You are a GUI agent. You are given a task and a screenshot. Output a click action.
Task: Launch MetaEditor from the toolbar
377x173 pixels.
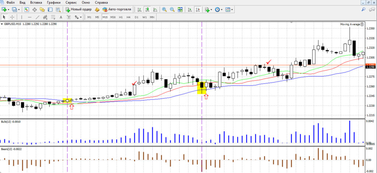click(x=97, y=10)
